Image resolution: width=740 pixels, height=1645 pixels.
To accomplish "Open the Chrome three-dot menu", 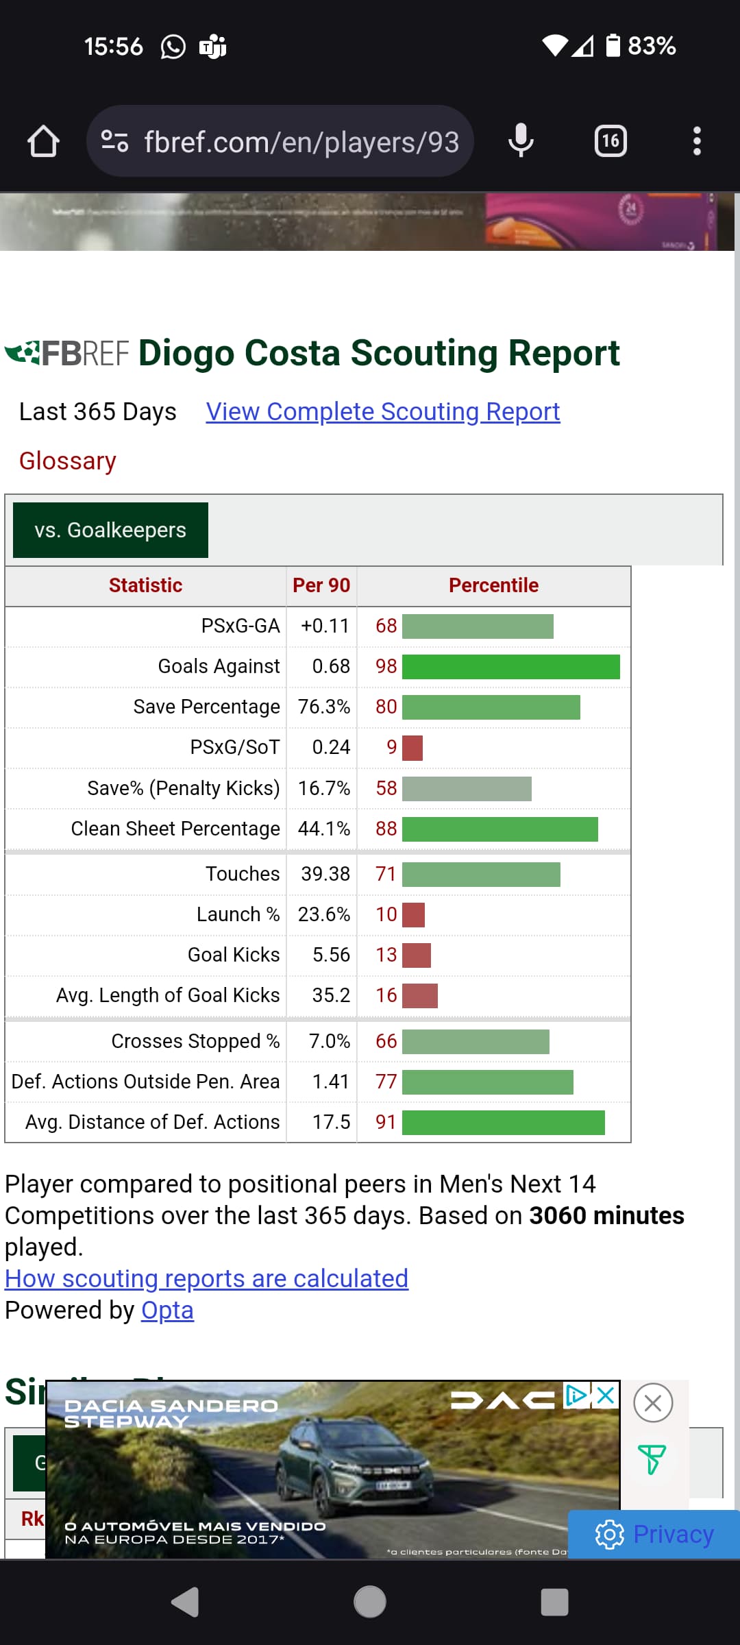I will tap(697, 141).
